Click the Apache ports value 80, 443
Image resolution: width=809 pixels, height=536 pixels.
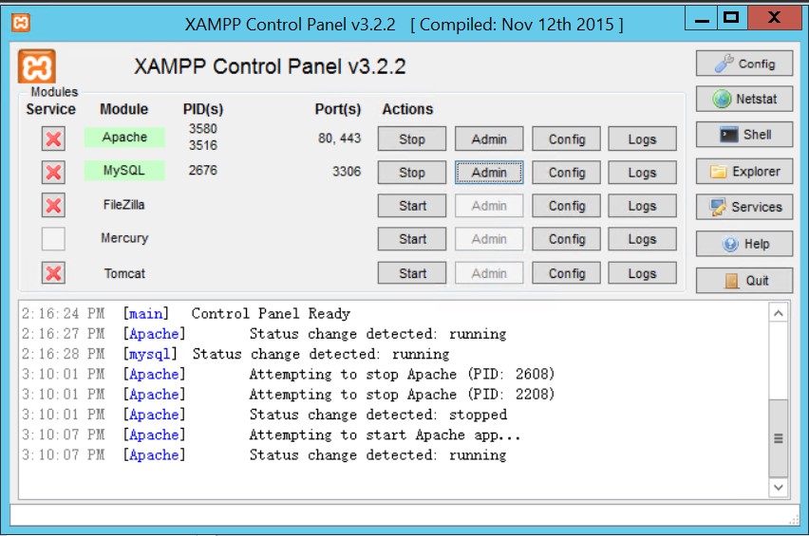coord(339,139)
